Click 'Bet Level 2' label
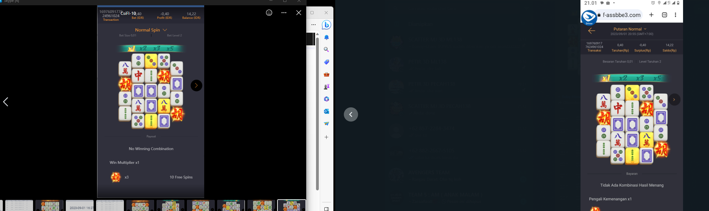 pyautogui.click(x=175, y=35)
